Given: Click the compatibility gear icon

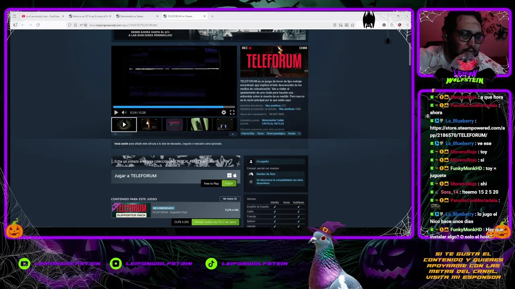Looking at the screenshot, I should click(251, 181).
